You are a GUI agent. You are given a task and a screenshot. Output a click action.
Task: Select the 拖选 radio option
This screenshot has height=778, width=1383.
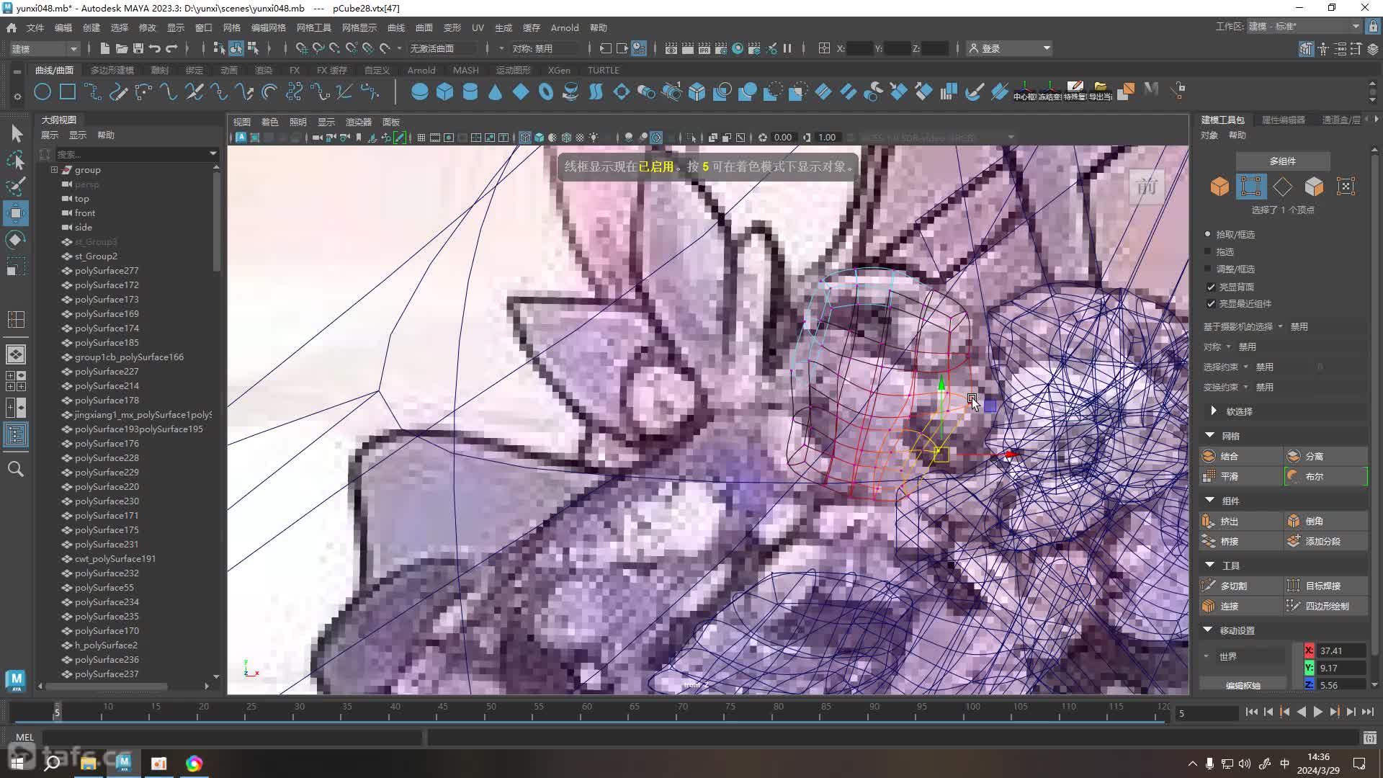click(x=1208, y=251)
